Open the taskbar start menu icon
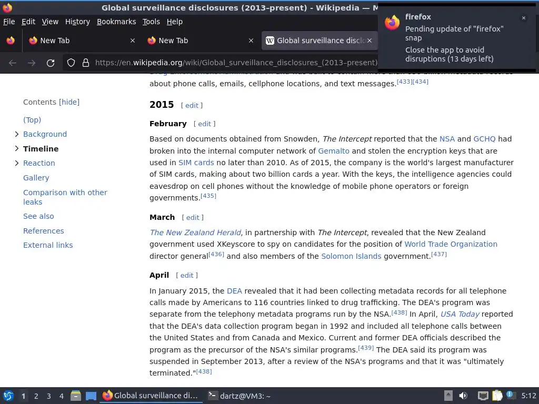Viewport: 539px width, 404px height. click(8, 396)
